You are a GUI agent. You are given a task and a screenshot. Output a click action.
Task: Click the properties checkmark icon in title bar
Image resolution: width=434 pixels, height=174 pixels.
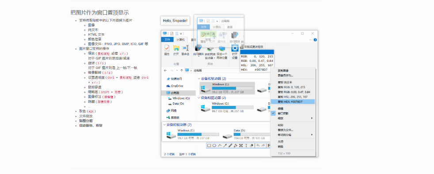click(x=172, y=34)
